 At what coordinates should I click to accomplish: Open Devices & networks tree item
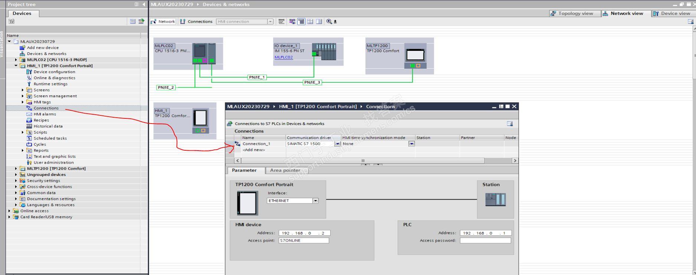click(x=46, y=53)
